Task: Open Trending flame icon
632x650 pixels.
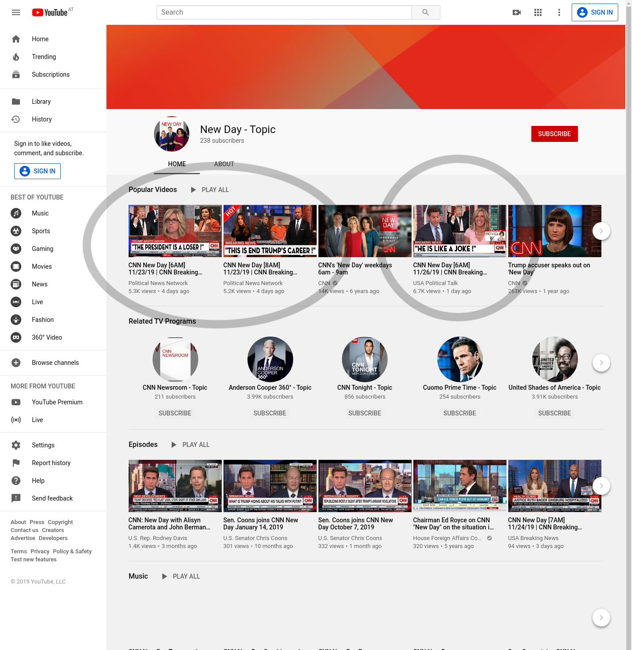Action: [x=16, y=57]
